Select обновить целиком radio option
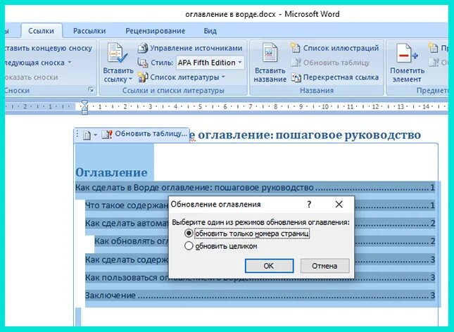This screenshot has width=454, height=332. click(x=221, y=246)
